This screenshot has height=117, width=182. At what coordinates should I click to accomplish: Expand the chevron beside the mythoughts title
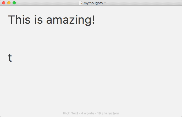(105, 3)
